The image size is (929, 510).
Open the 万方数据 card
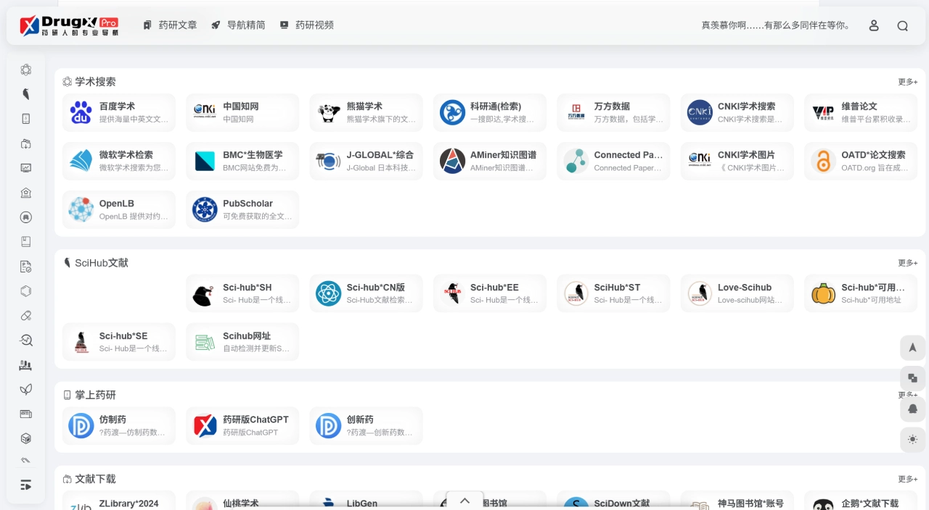point(613,112)
